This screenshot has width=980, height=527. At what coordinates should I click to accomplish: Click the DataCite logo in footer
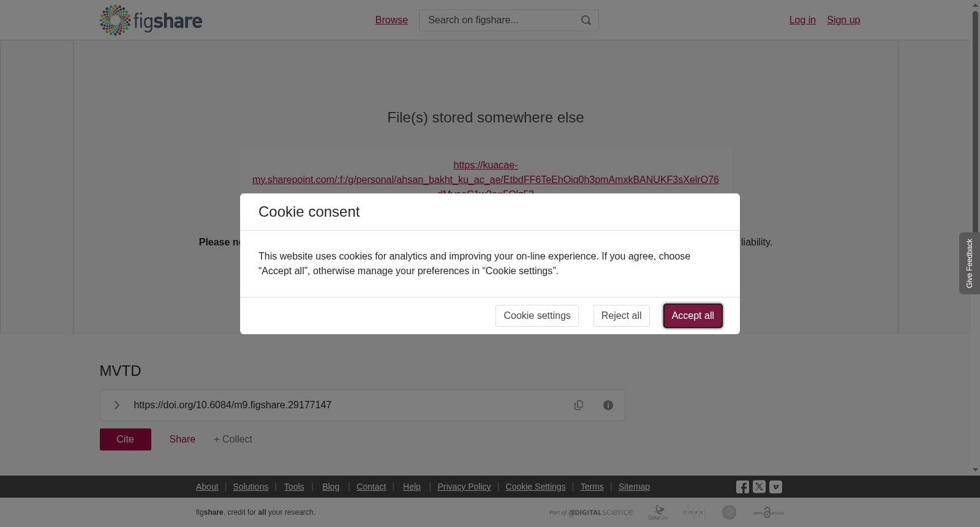point(658,512)
